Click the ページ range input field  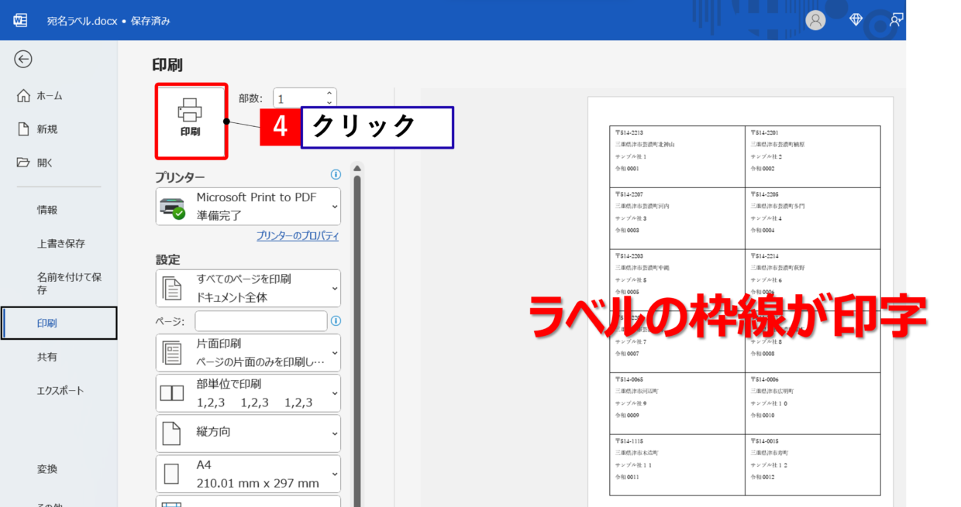coord(261,320)
